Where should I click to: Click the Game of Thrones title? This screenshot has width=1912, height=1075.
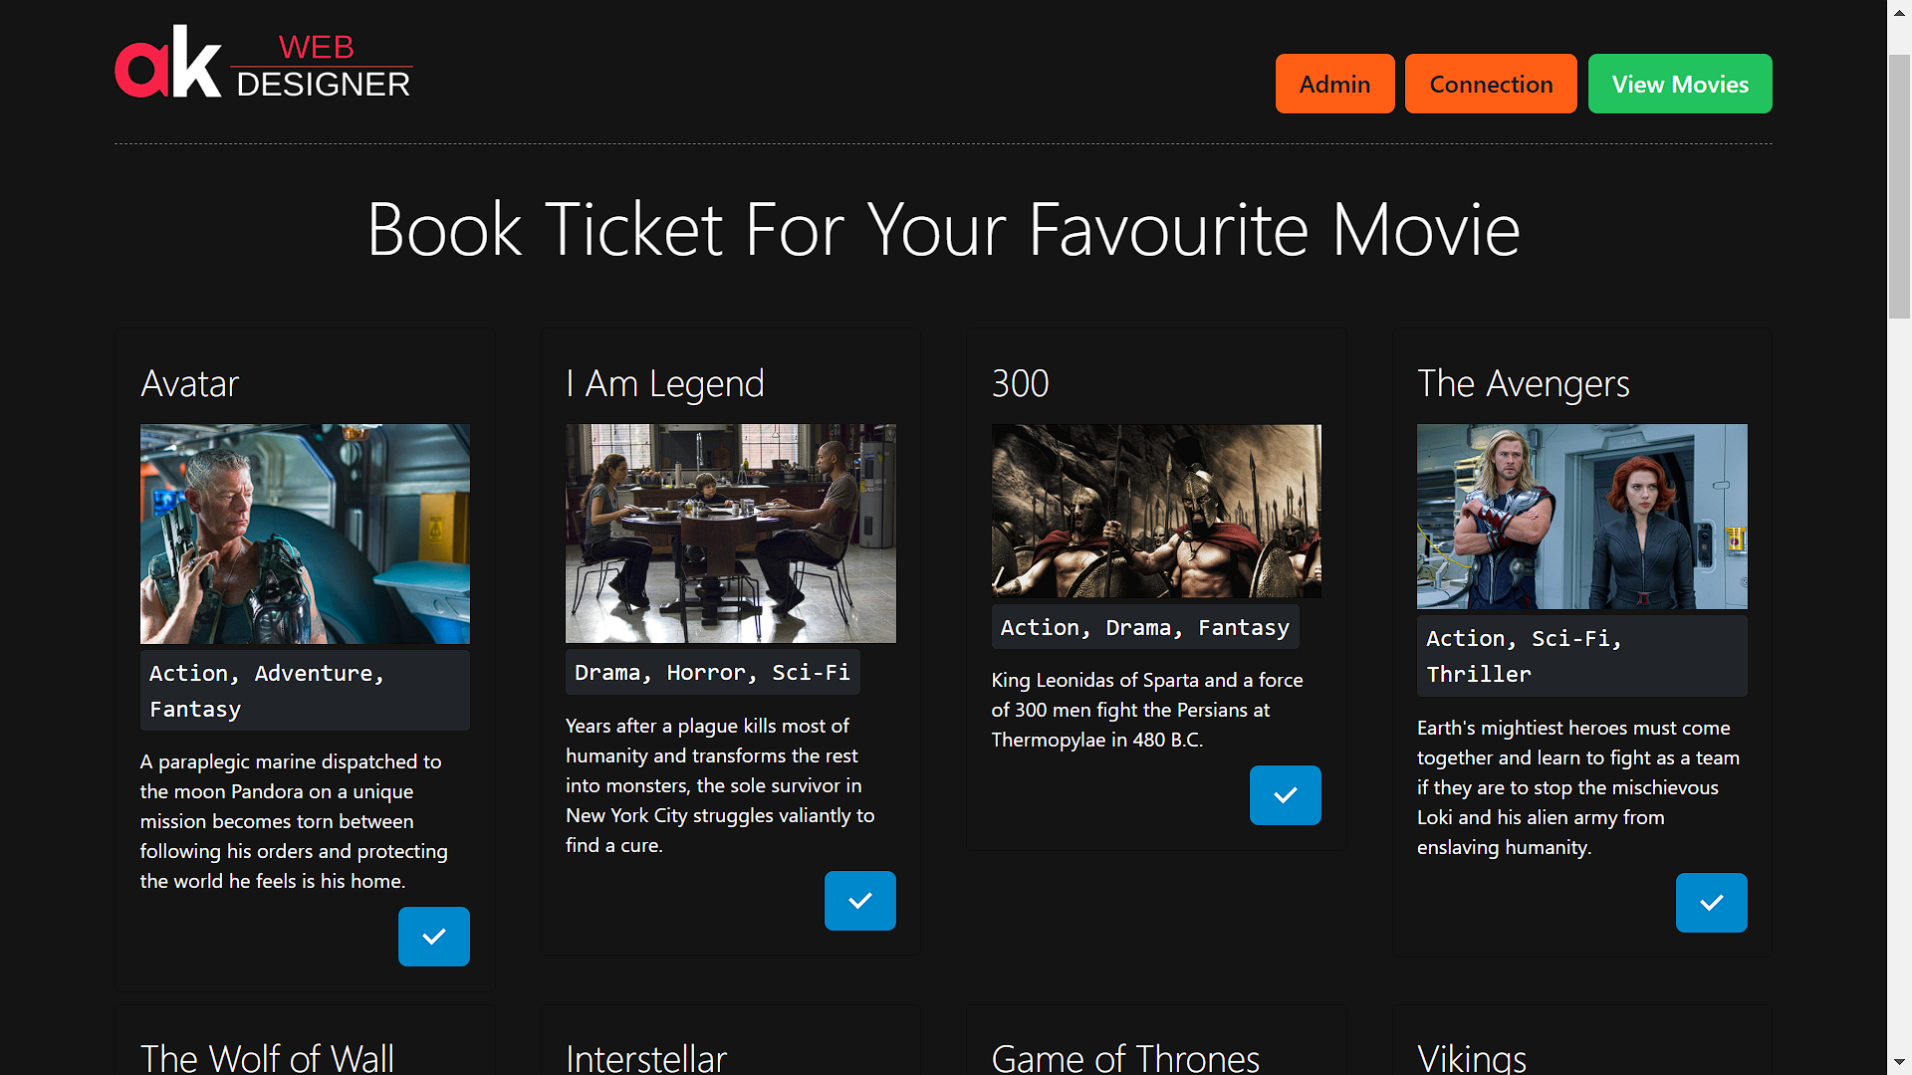1125,1057
